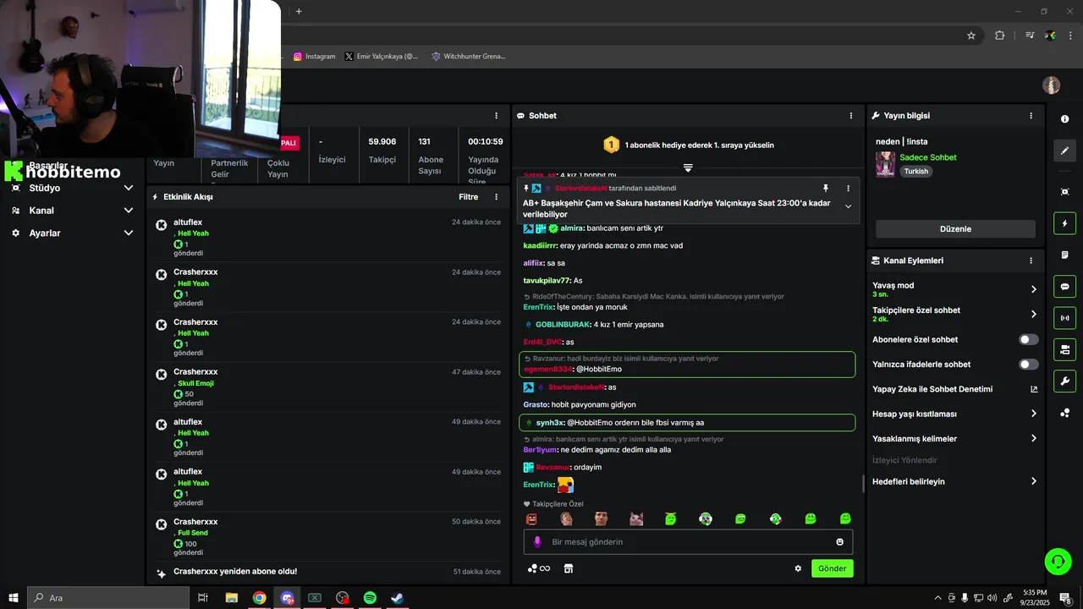Open the Yapay Zeka Sohbet Denetimi external link

(x=1033, y=389)
